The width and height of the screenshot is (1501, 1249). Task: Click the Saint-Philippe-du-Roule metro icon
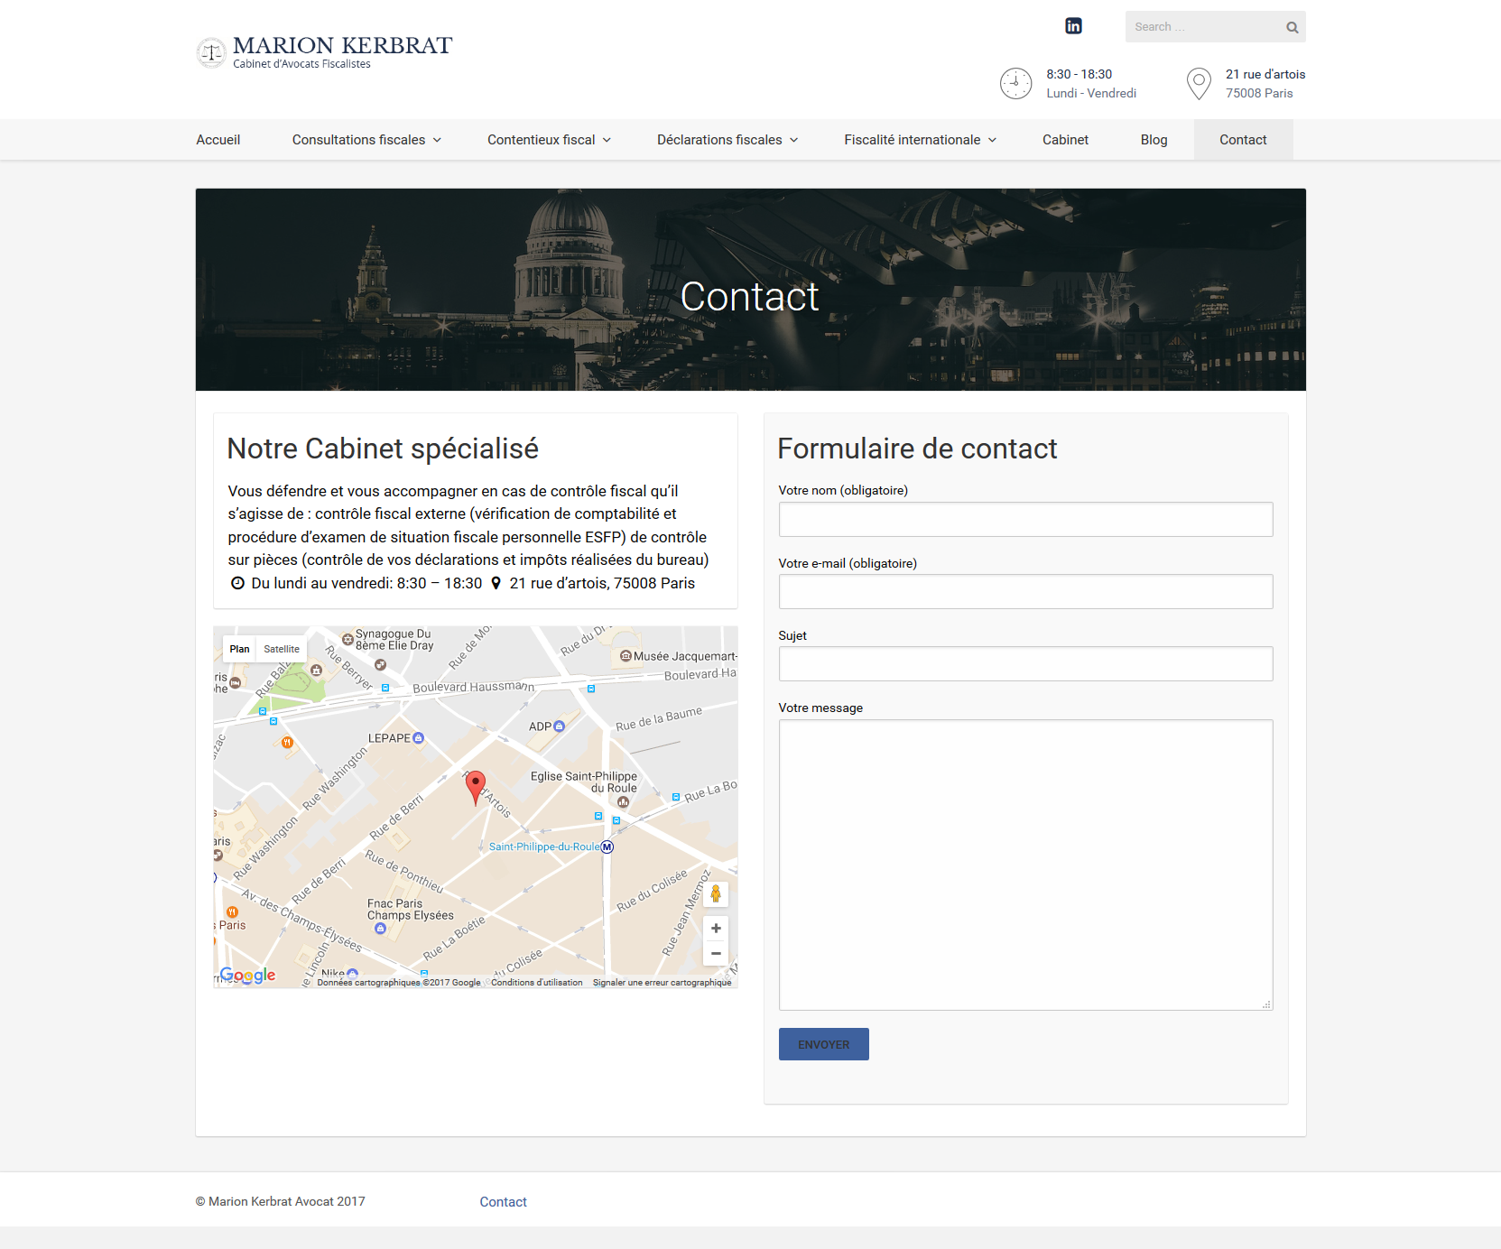[607, 847]
